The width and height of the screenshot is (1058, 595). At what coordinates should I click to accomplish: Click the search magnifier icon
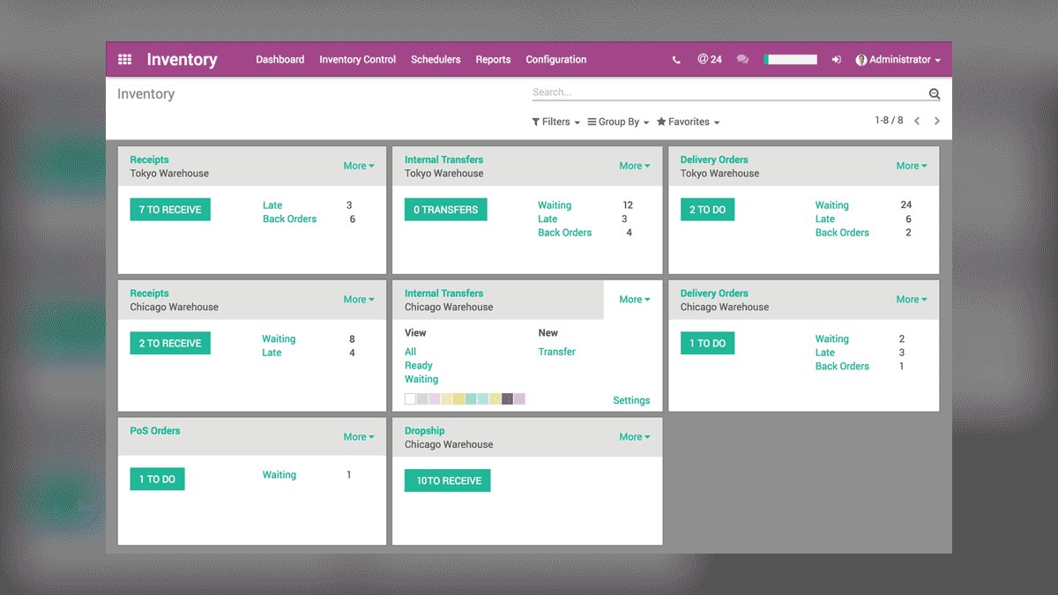tap(935, 94)
